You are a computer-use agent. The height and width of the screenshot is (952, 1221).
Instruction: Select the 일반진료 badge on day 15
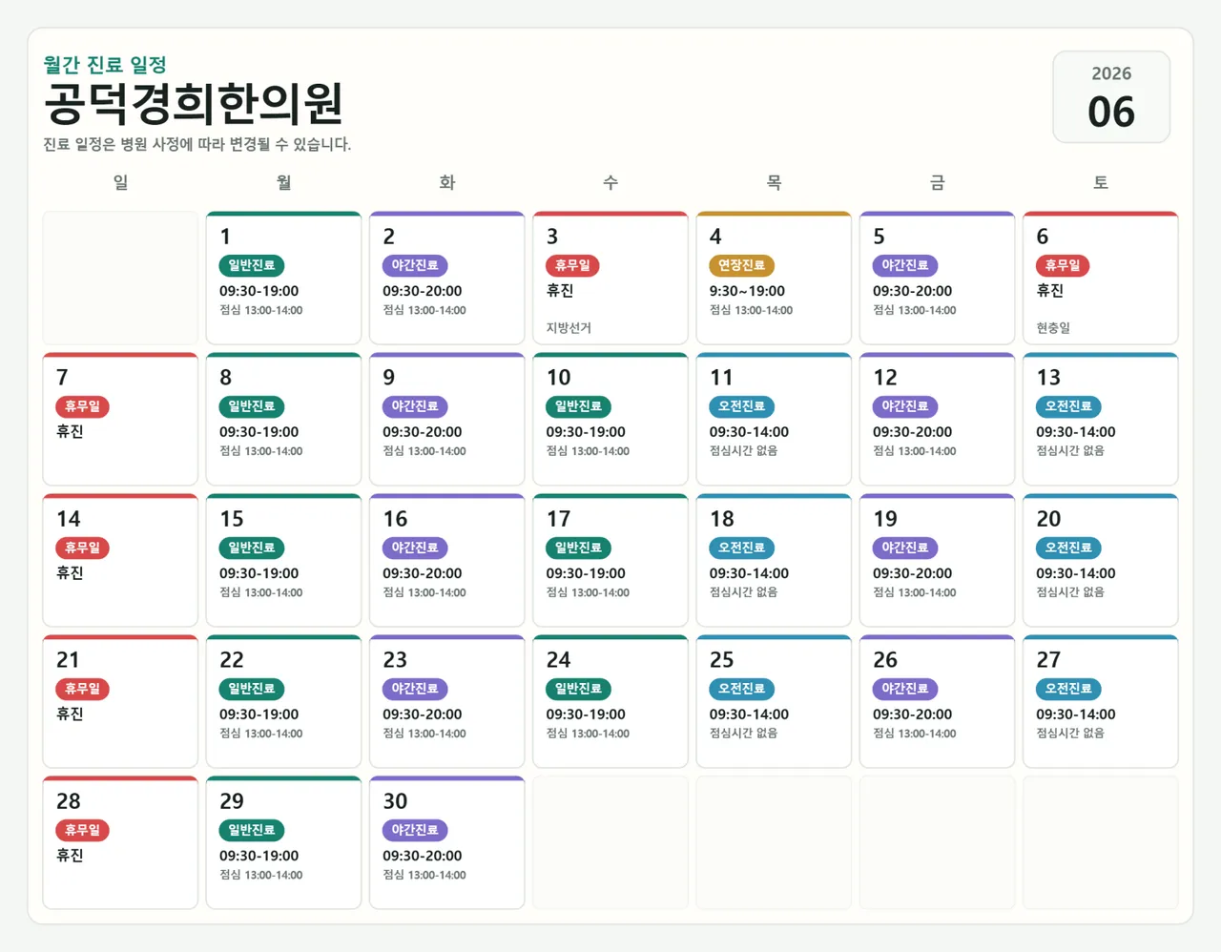pyautogui.click(x=252, y=548)
